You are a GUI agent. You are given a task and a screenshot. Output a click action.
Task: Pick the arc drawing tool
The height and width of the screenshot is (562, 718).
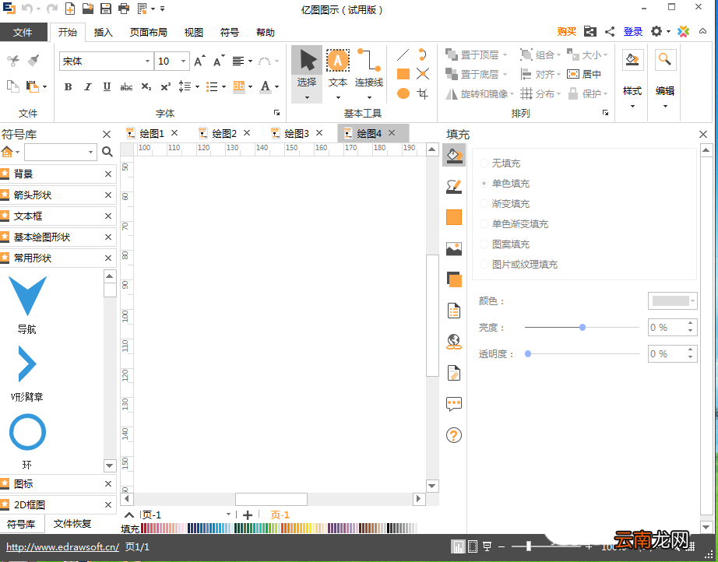coord(422,55)
